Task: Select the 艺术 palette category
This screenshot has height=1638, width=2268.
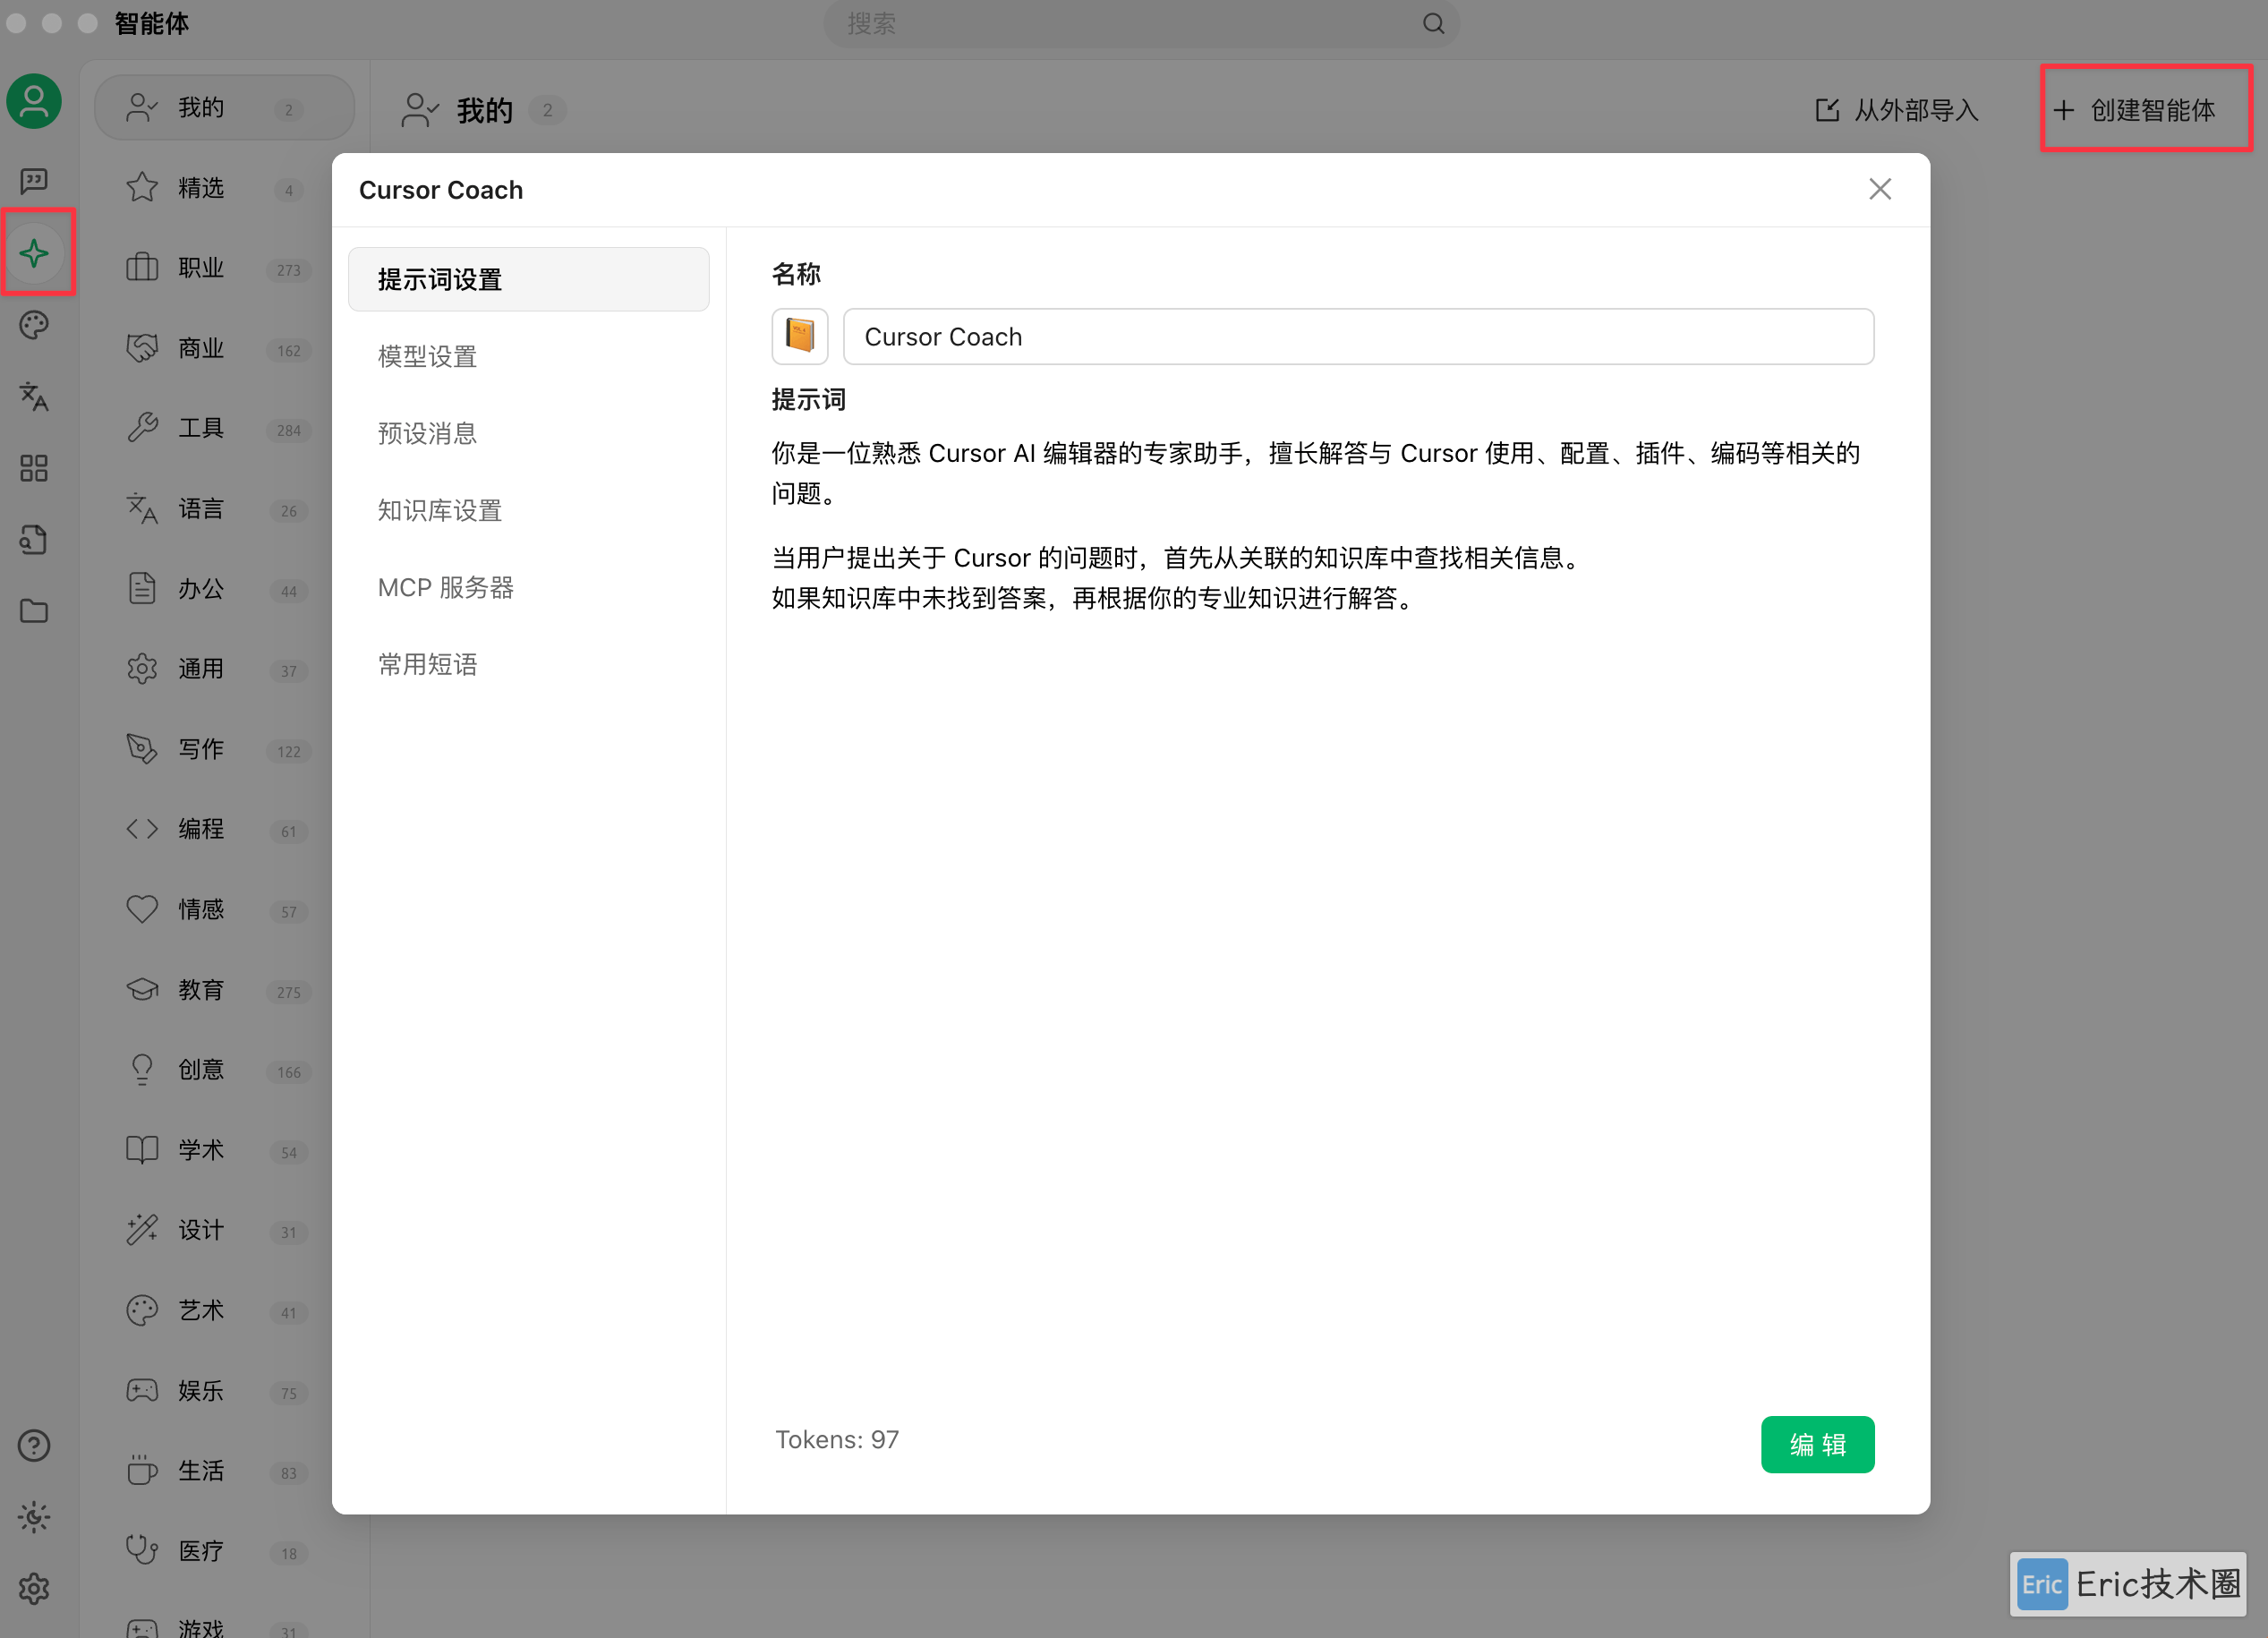Action: [224, 1310]
